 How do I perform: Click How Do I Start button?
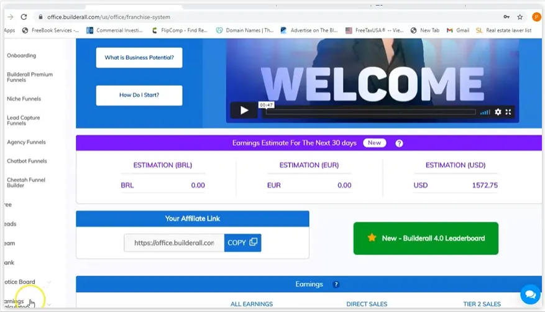pos(139,95)
